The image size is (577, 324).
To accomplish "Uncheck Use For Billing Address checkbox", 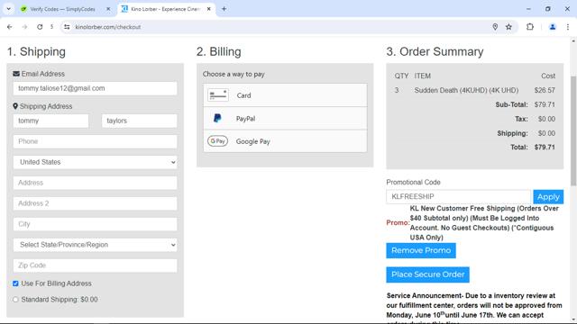I will coord(15,283).
